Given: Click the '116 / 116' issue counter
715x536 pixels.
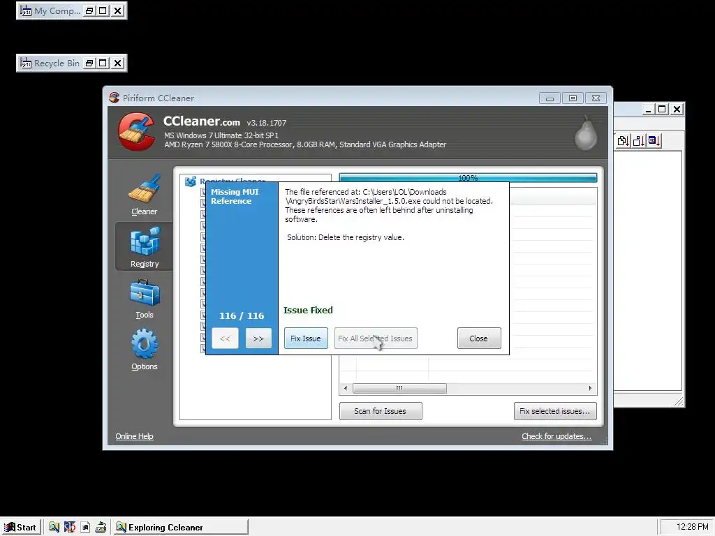Looking at the screenshot, I should tap(242, 315).
